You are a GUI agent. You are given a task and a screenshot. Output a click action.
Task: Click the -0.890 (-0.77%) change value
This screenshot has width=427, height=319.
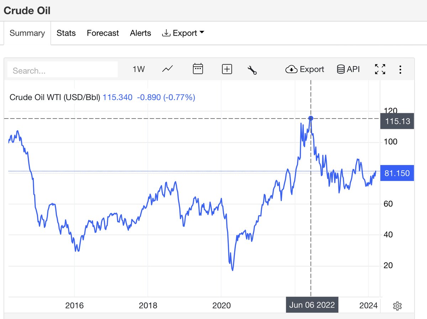166,97
